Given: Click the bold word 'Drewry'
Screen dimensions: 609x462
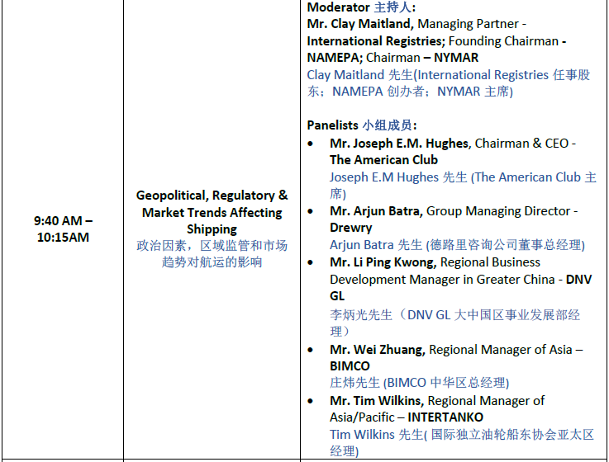Looking at the screenshot, I should [350, 228].
